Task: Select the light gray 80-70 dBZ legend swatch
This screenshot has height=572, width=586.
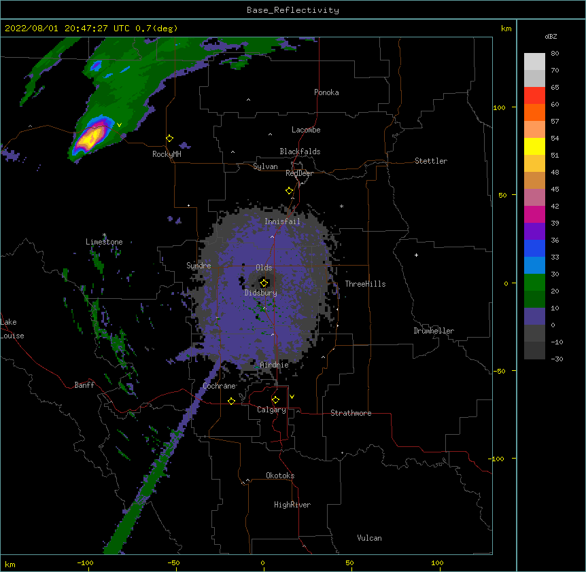Action: tap(534, 61)
